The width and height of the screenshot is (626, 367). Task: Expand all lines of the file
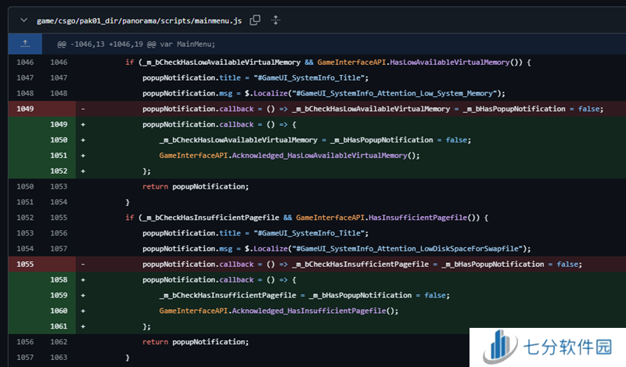click(x=275, y=20)
